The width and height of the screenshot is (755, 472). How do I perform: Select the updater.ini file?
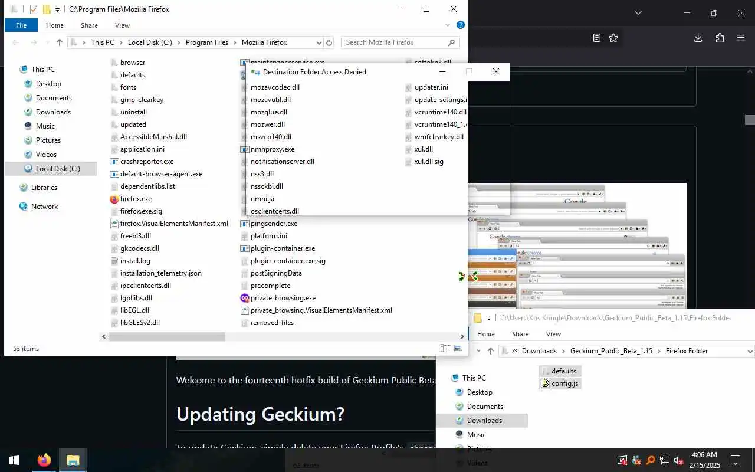pyautogui.click(x=426, y=87)
